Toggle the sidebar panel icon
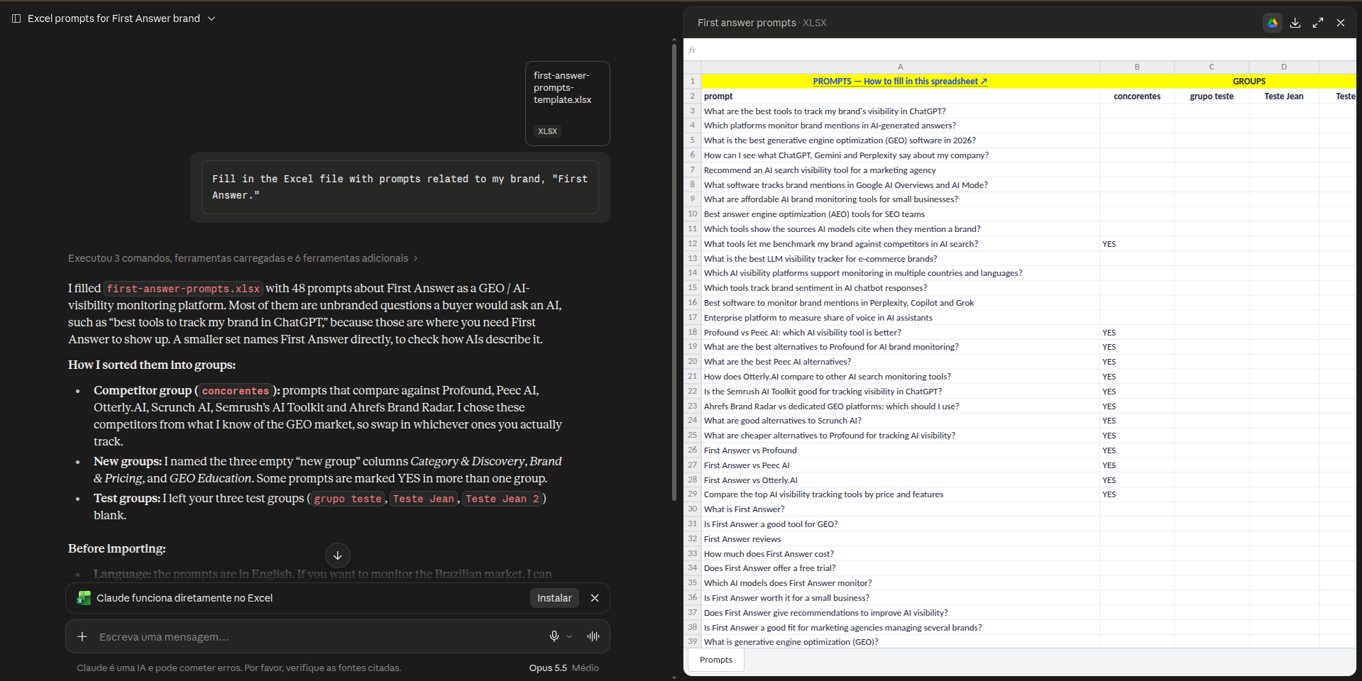This screenshot has width=1362, height=681. click(16, 18)
